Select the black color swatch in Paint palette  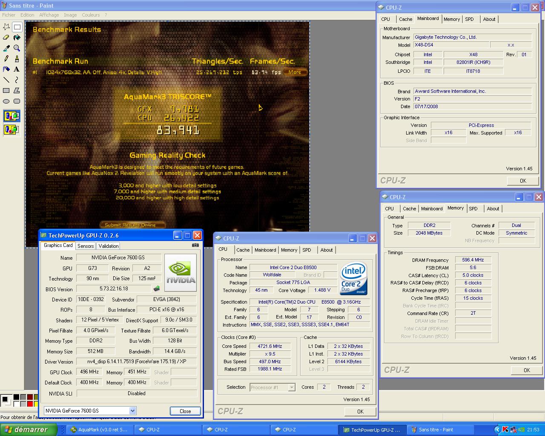click(x=16, y=397)
